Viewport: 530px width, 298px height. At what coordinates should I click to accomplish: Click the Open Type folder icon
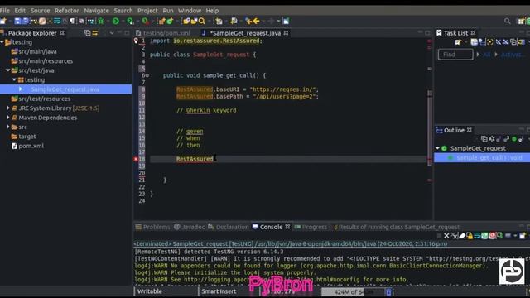[x=186, y=21]
